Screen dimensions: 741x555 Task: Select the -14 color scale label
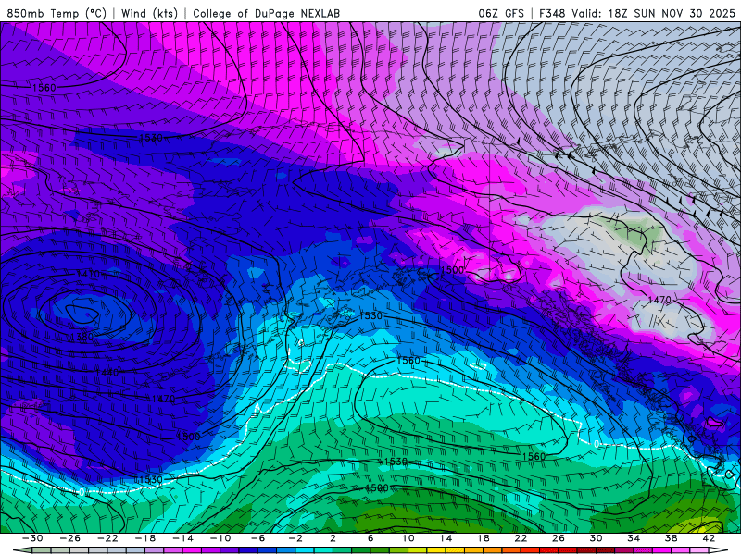(x=182, y=538)
